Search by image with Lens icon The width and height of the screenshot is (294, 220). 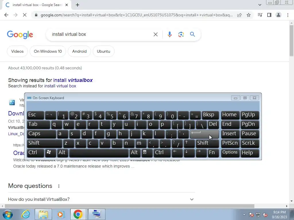tap(181, 34)
